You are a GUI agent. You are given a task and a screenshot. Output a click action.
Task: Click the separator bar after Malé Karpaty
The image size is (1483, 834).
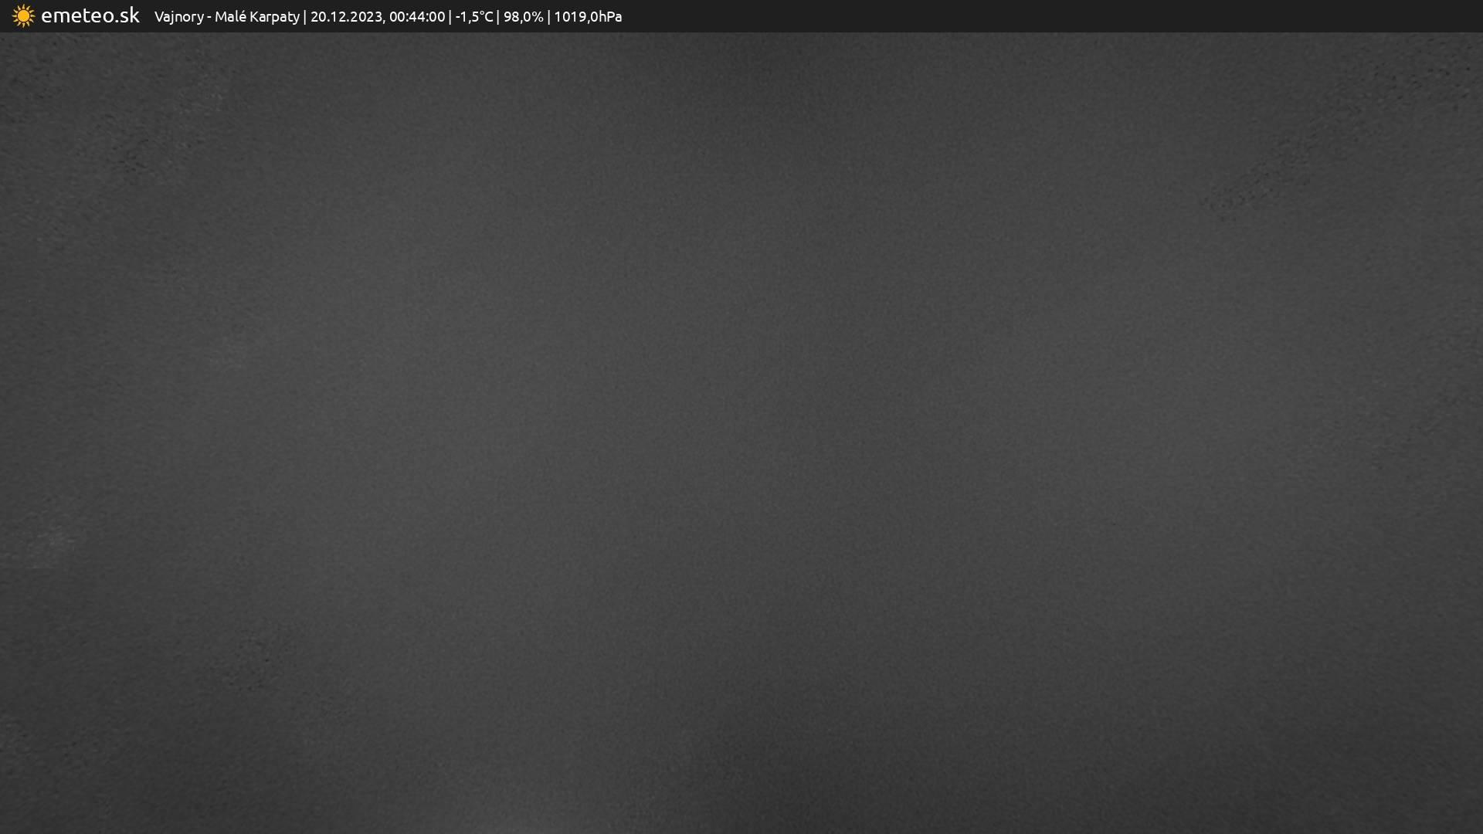coord(305,16)
